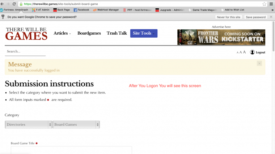Open Back Page bookmark
275x154 pixels.
coord(62,10)
